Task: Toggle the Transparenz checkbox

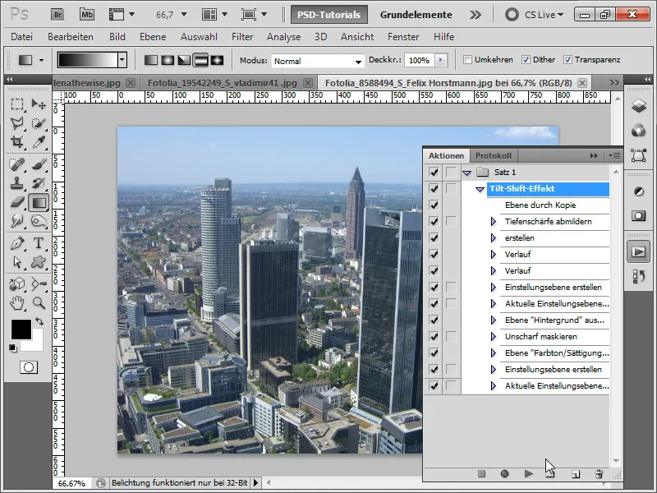Action: click(x=567, y=59)
